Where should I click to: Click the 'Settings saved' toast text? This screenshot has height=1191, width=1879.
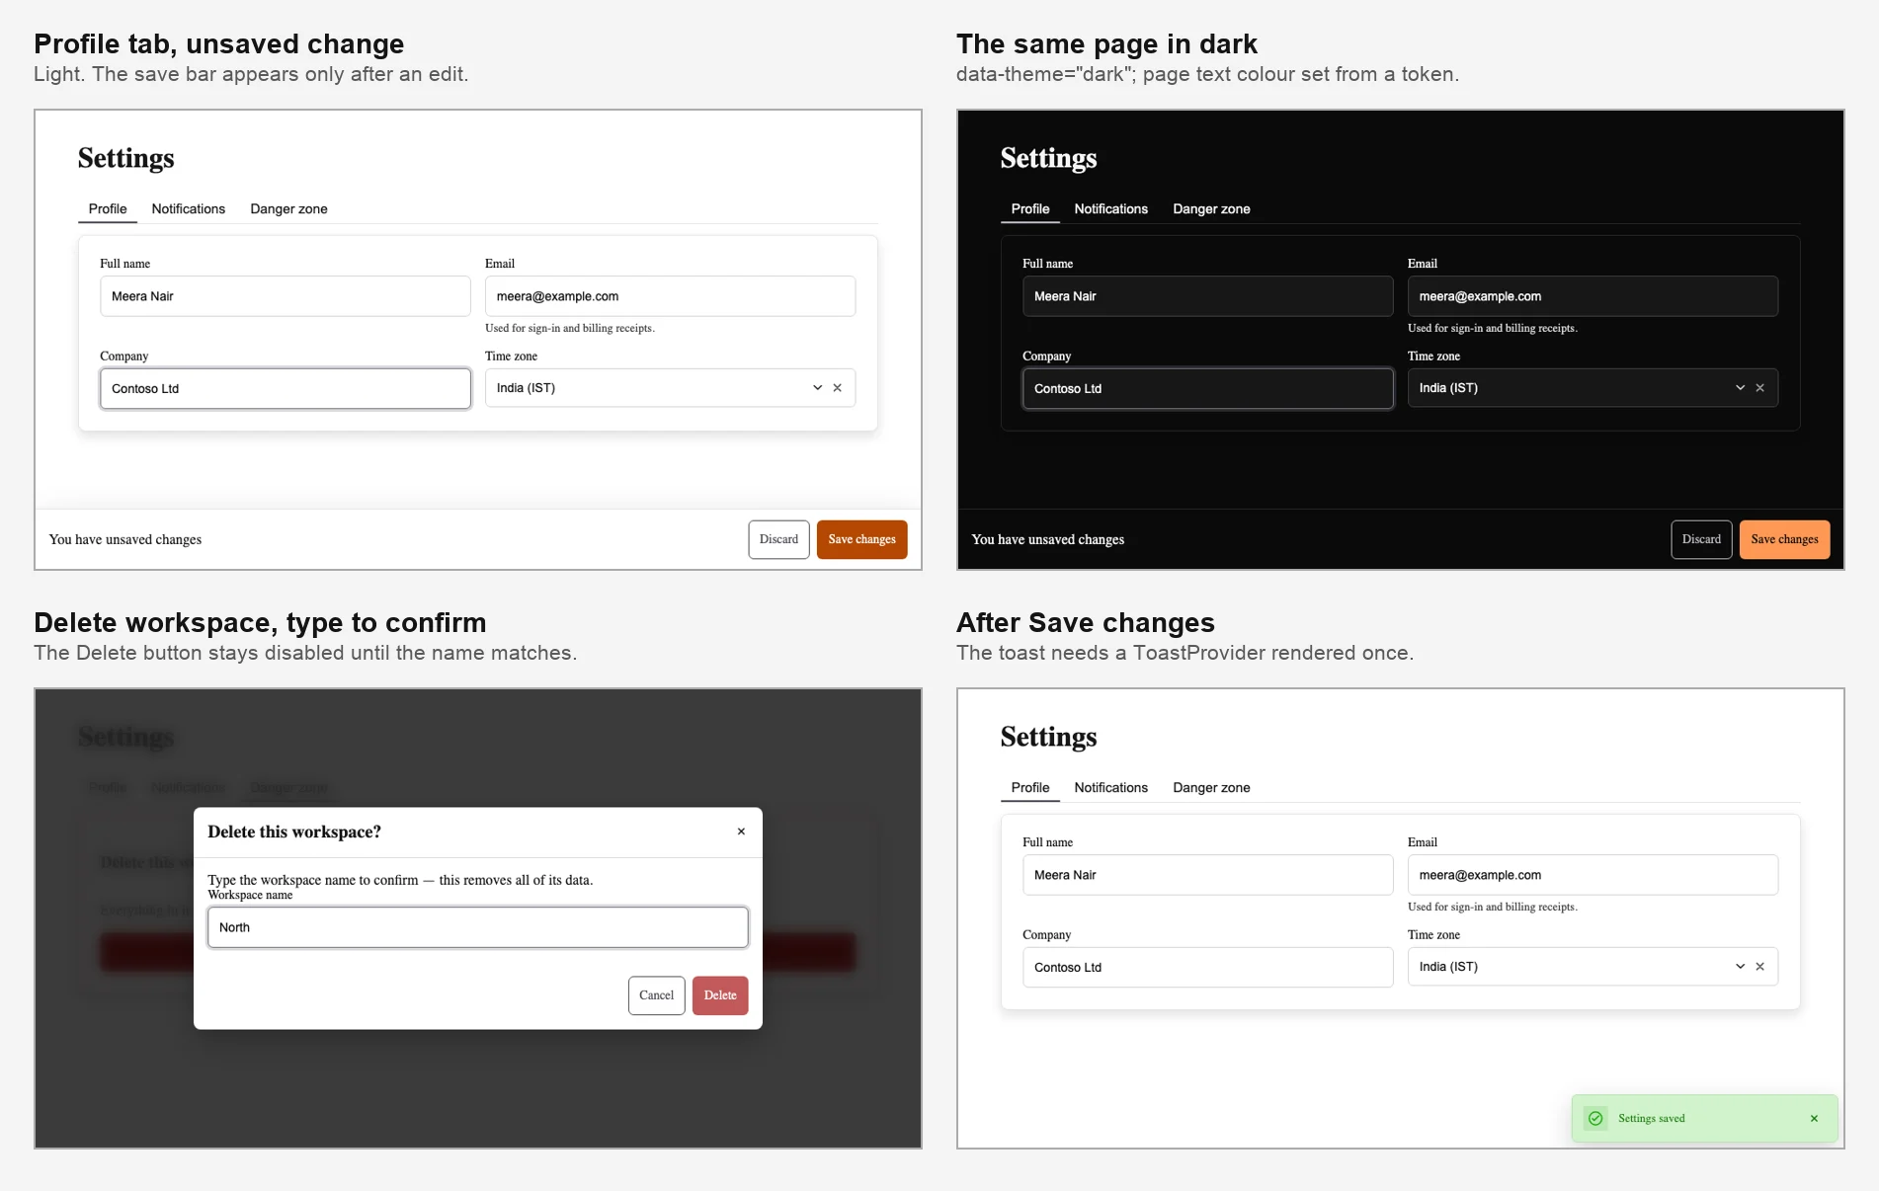(1651, 1119)
